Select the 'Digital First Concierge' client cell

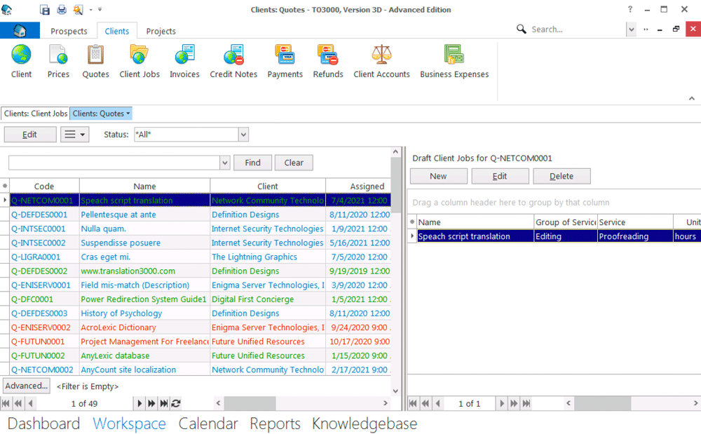pyautogui.click(x=268, y=299)
